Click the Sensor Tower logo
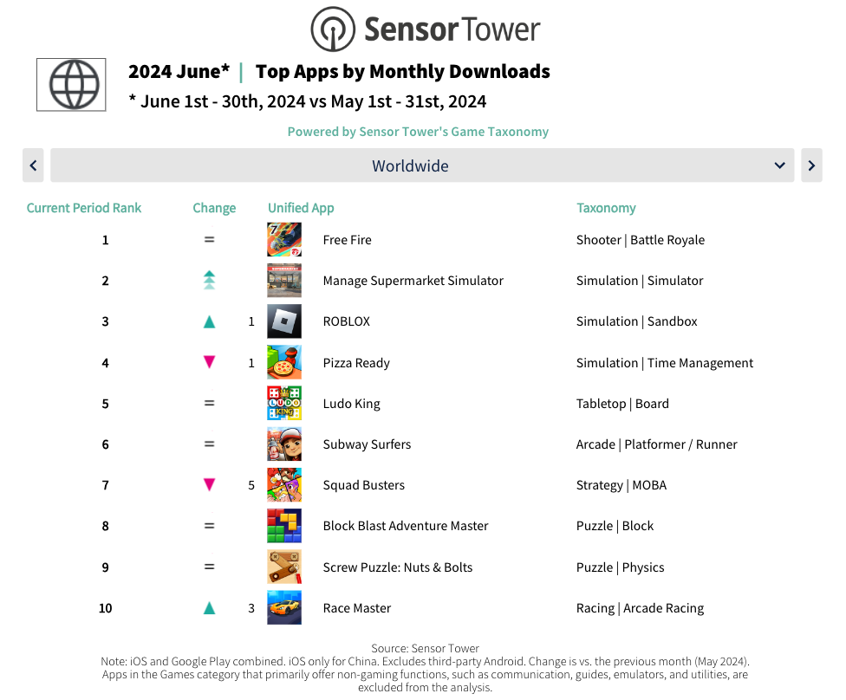The width and height of the screenshot is (846, 700). (425, 29)
